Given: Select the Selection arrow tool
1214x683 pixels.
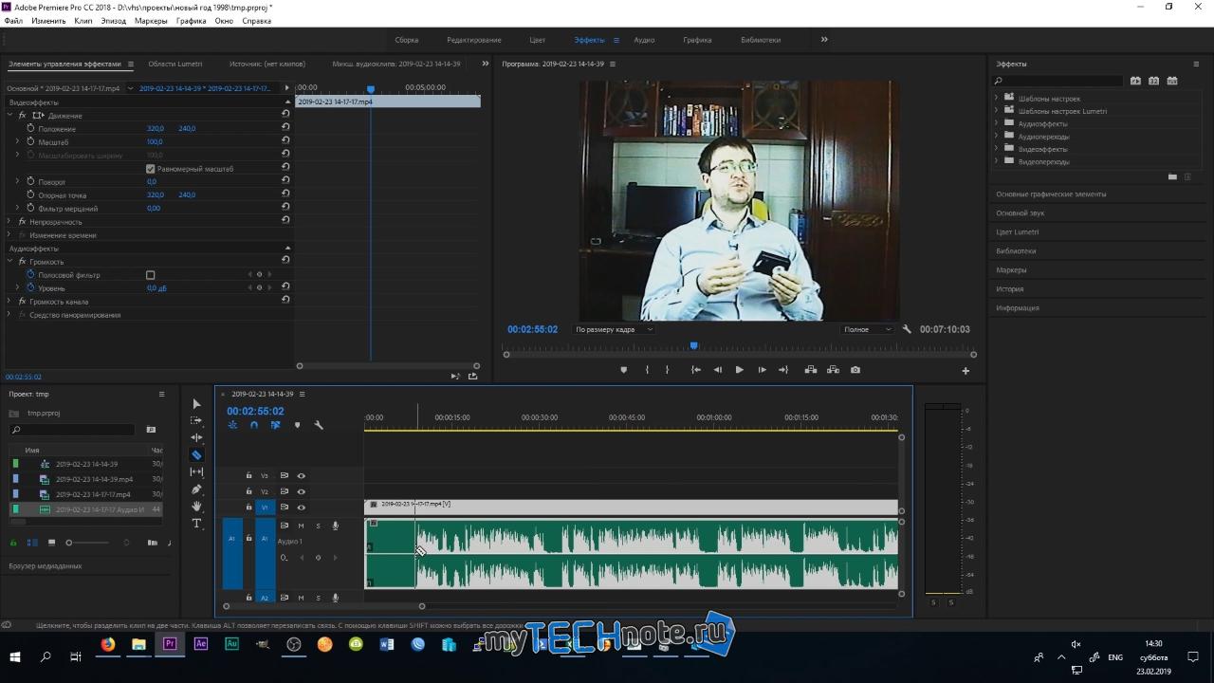Looking at the screenshot, I should pyautogui.click(x=196, y=404).
